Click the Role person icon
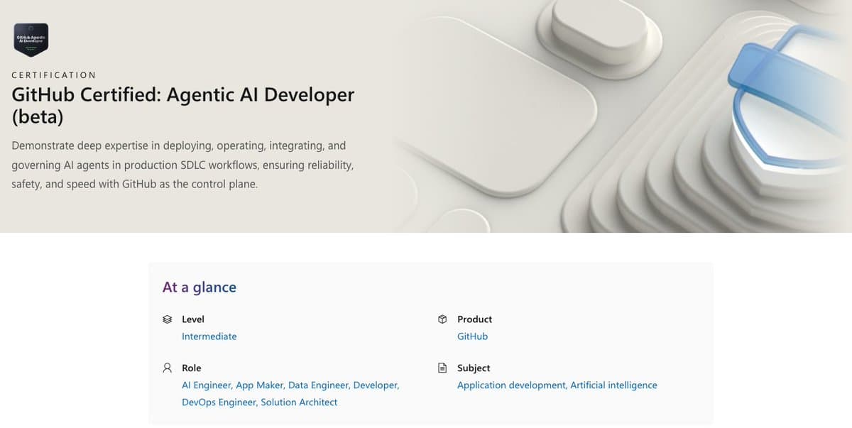This screenshot has width=852, height=428. [x=168, y=368]
